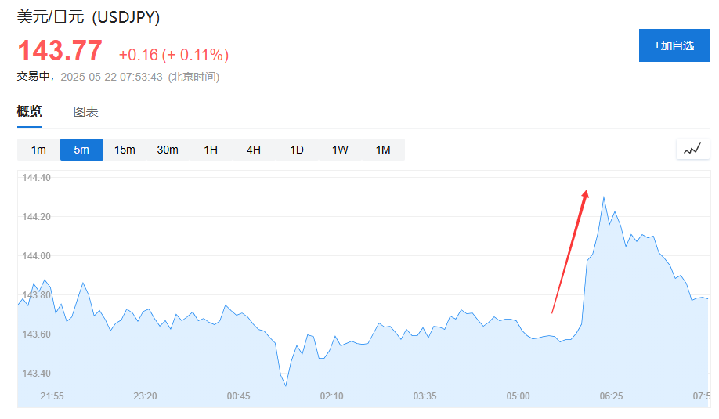Viewport: 719px width, 419px height.
Task: Open the 图表 tab
Action: 86,112
